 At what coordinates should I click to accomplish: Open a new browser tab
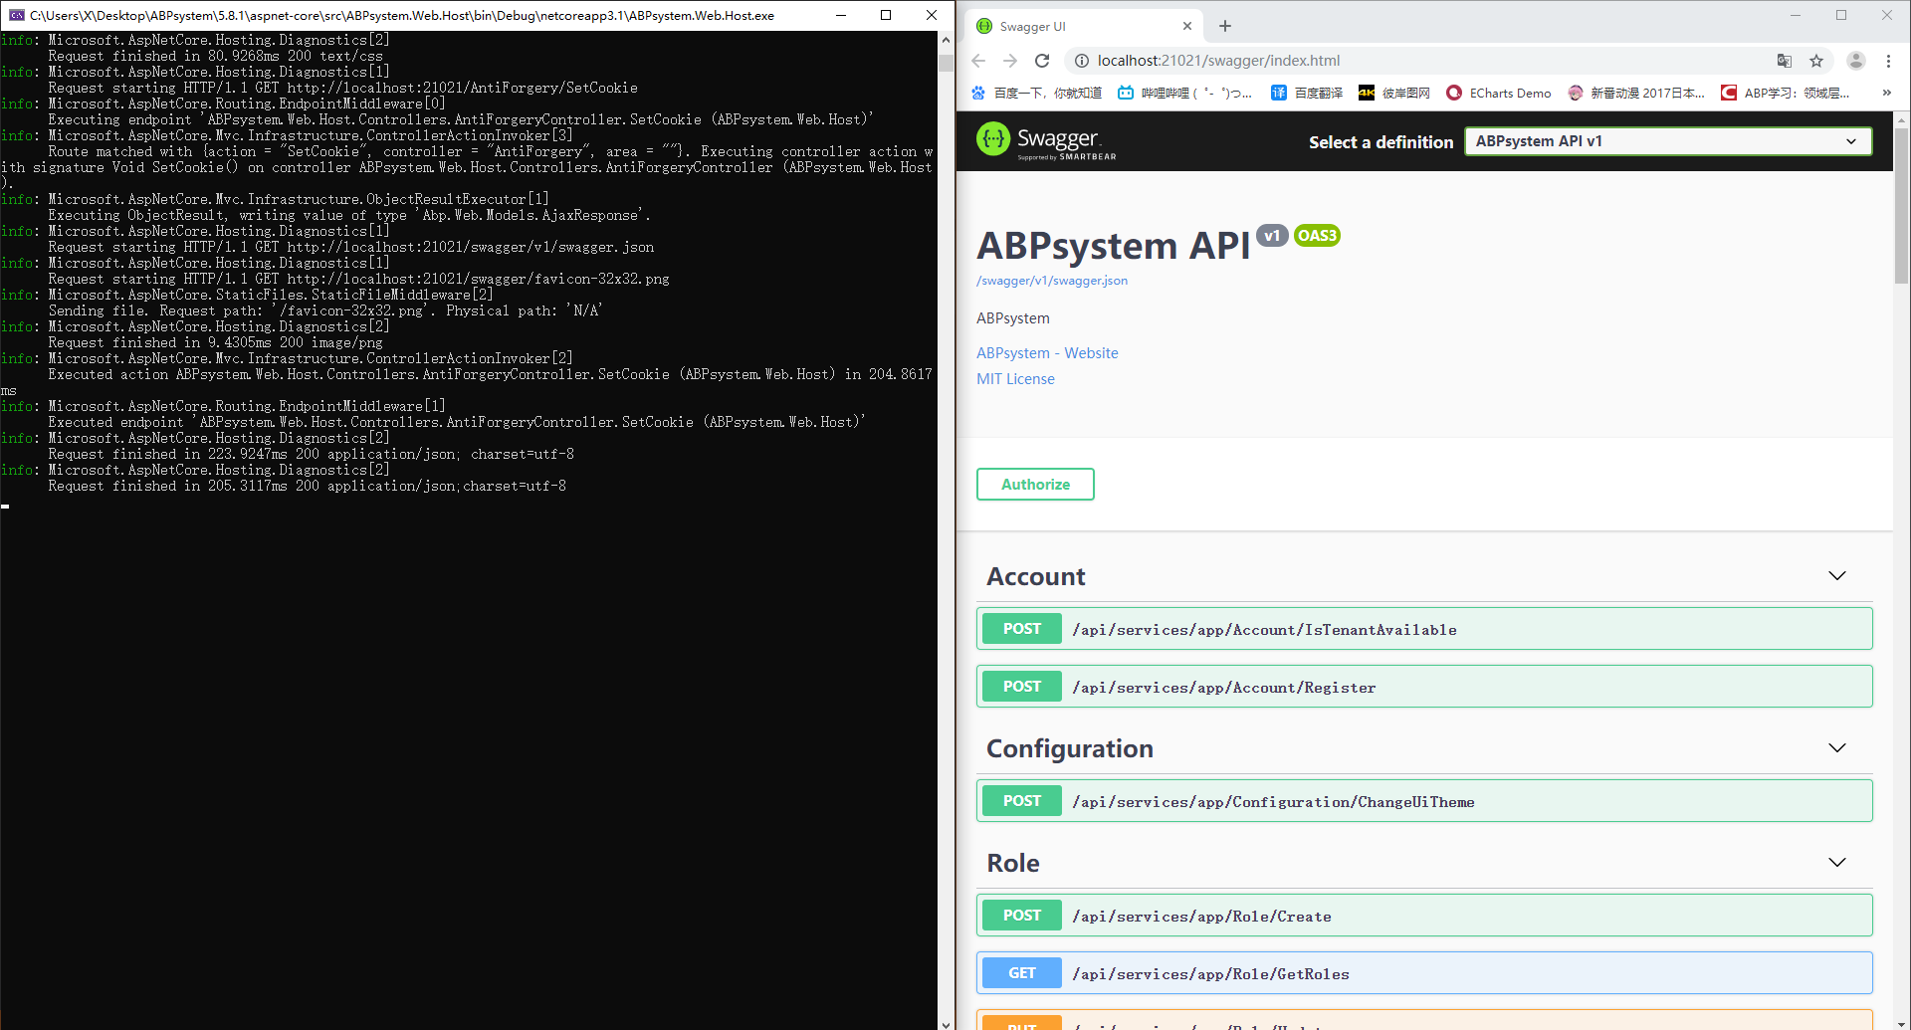point(1225,26)
